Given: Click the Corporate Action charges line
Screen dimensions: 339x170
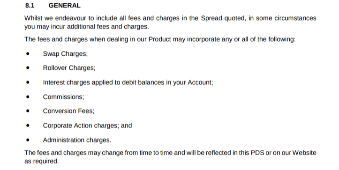Looking at the screenshot, I should [87, 126].
